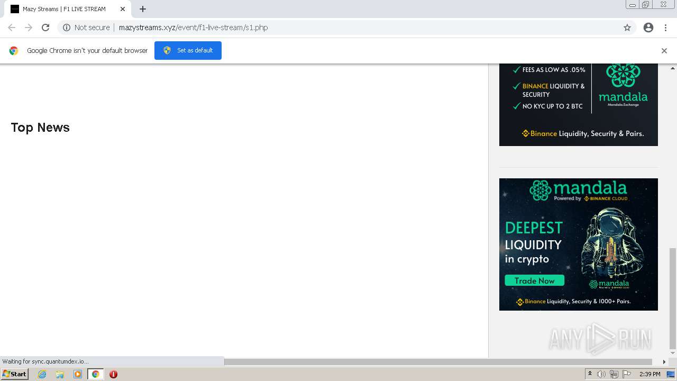Minimize the Chrome window
The height and width of the screenshot is (381, 677).
pos(633,5)
